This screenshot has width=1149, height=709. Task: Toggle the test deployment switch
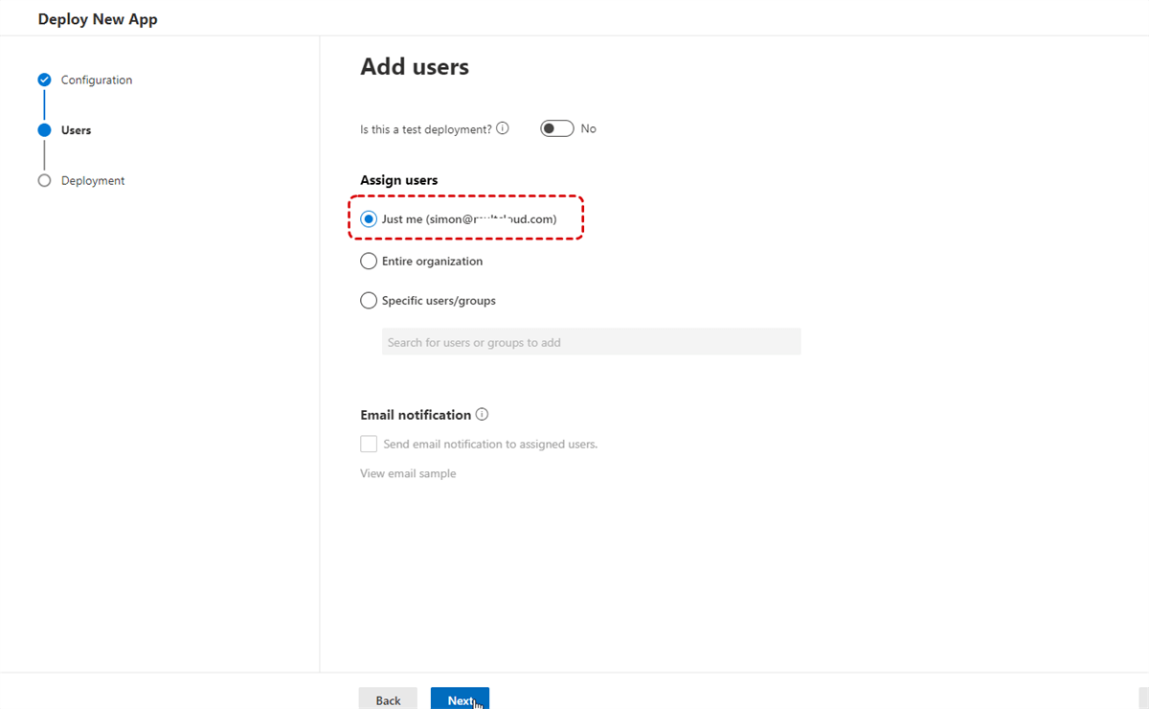coord(556,128)
